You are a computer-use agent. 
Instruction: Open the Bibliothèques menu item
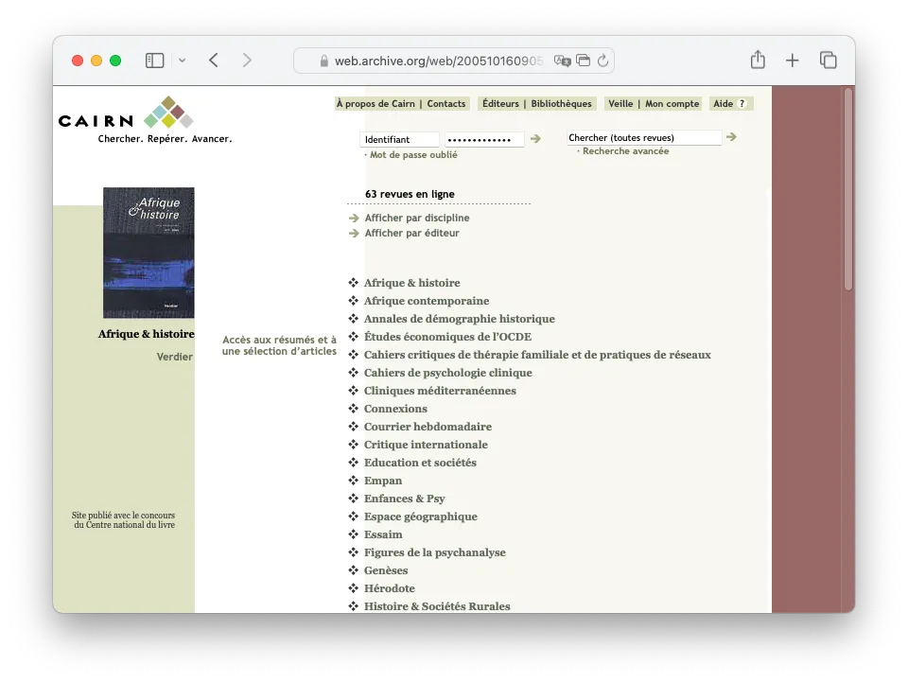tap(561, 104)
